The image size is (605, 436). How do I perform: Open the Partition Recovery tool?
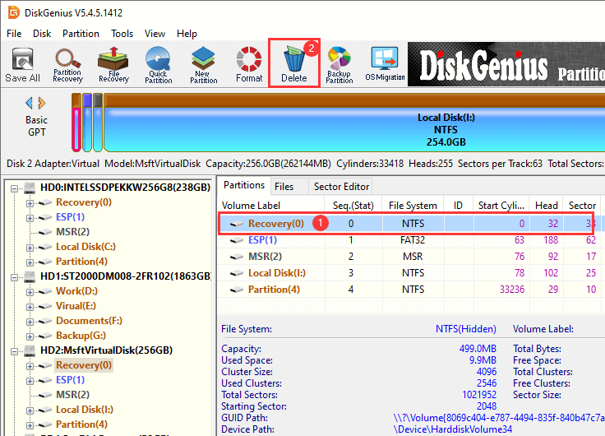click(67, 64)
